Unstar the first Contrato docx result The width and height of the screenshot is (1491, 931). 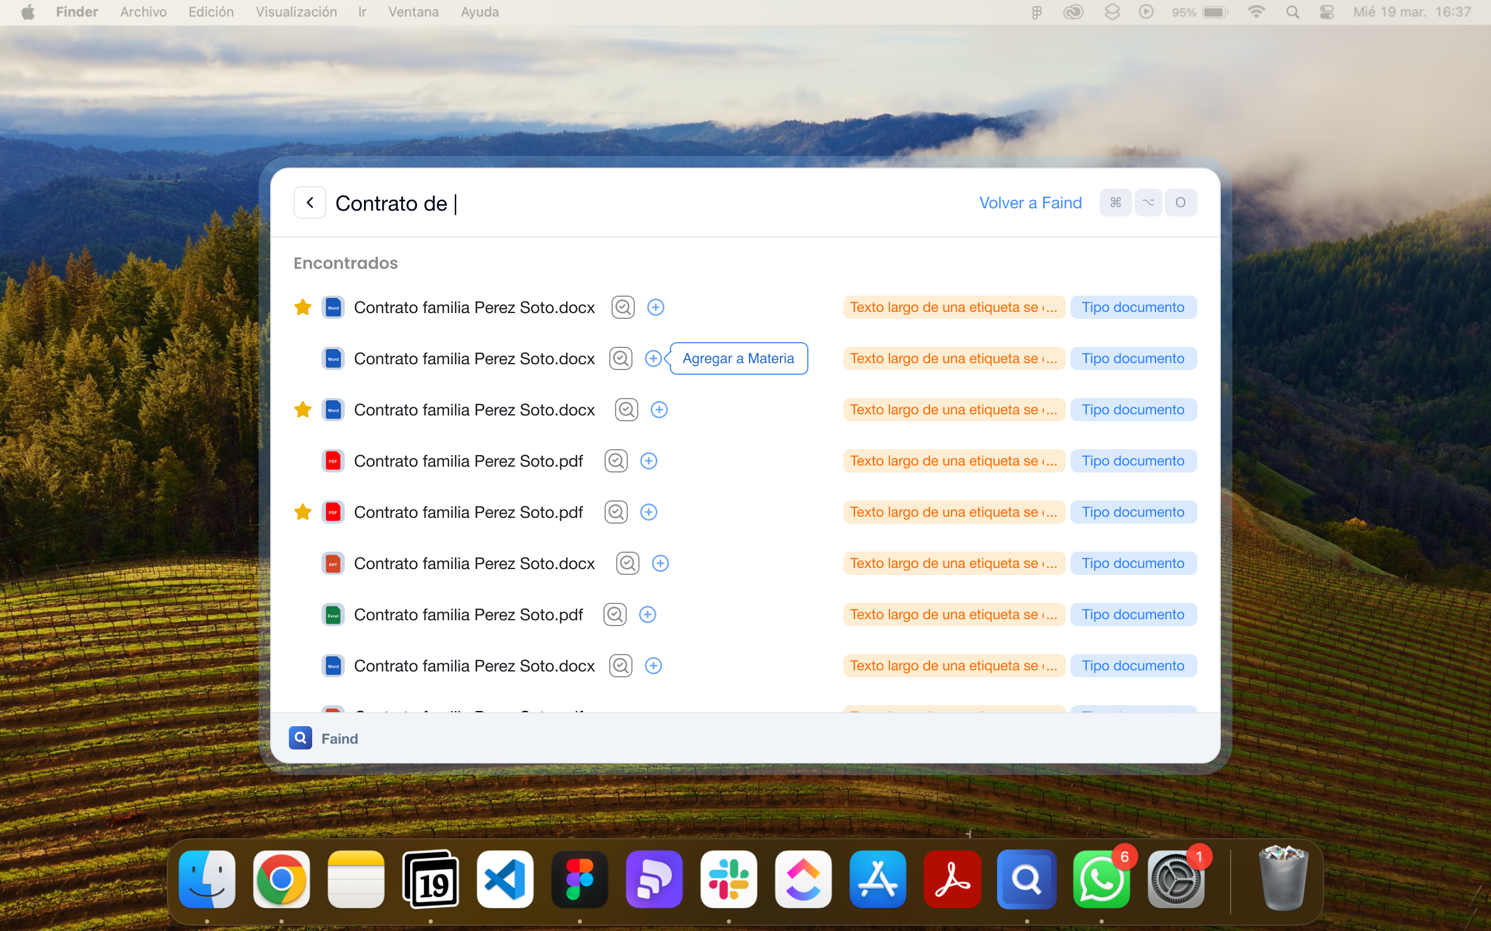(302, 307)
